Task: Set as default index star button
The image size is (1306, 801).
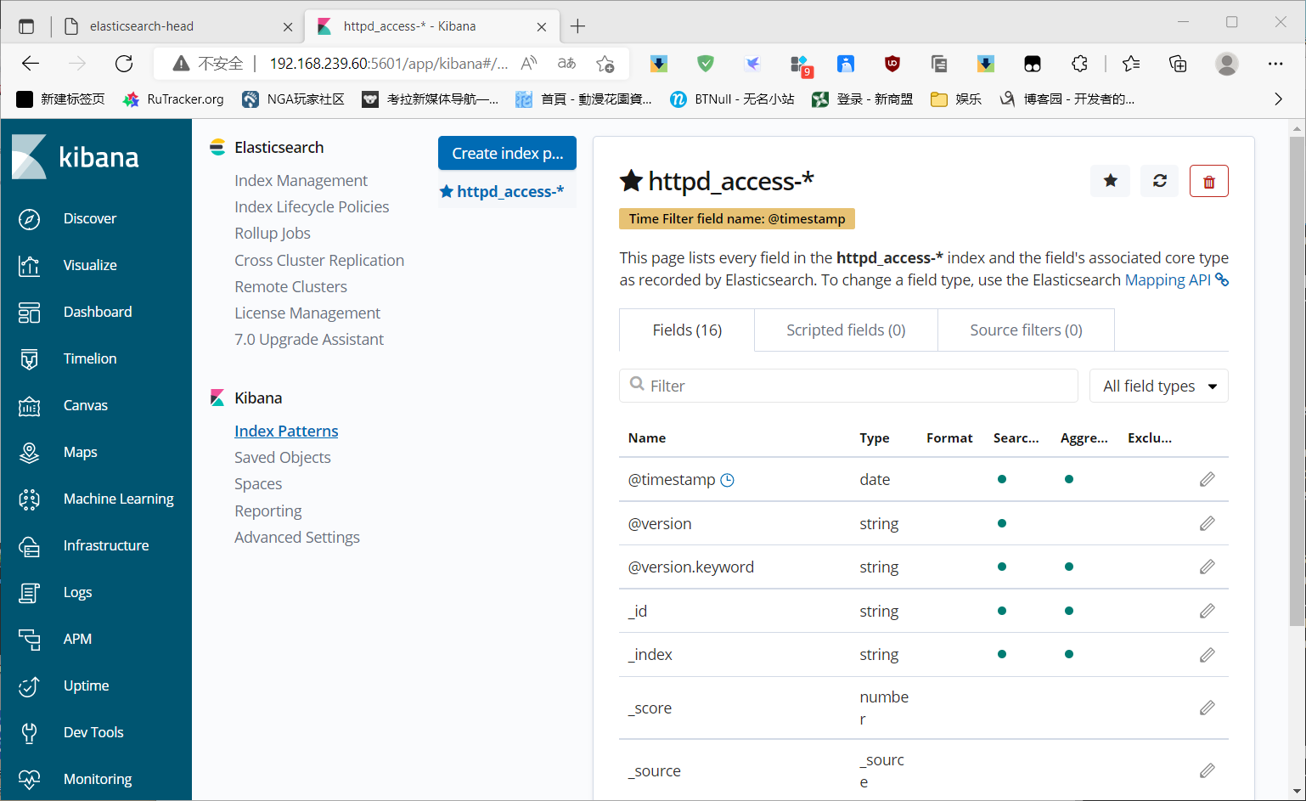Action: click(x=1110, y=181)
